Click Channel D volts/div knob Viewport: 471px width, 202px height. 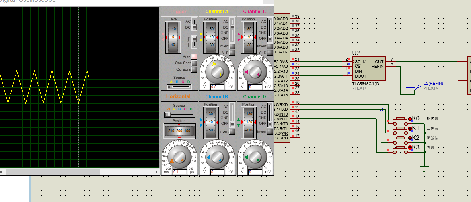point(255,157)
